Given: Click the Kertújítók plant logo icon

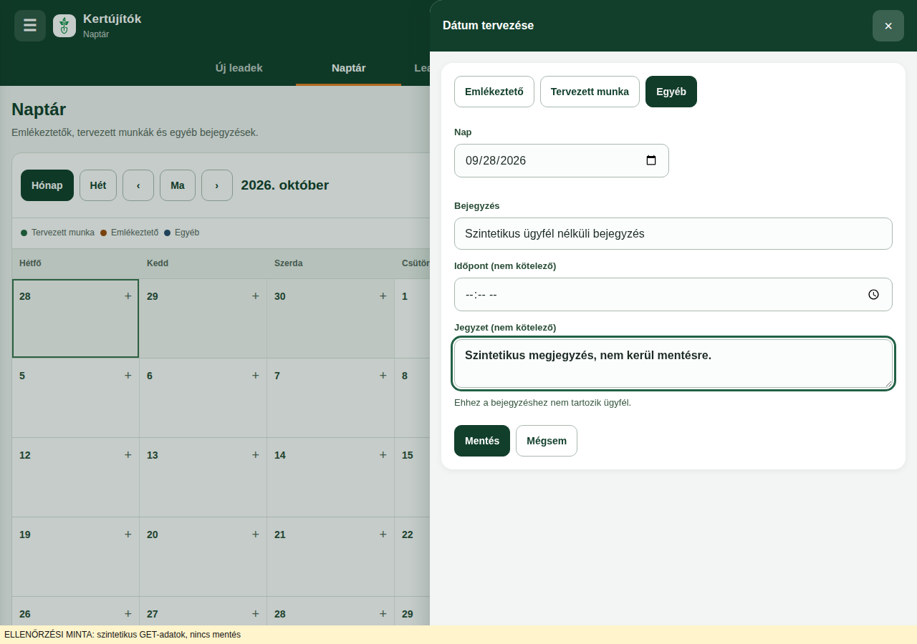Looking at the screenshot, I should (x=64, y=26).
